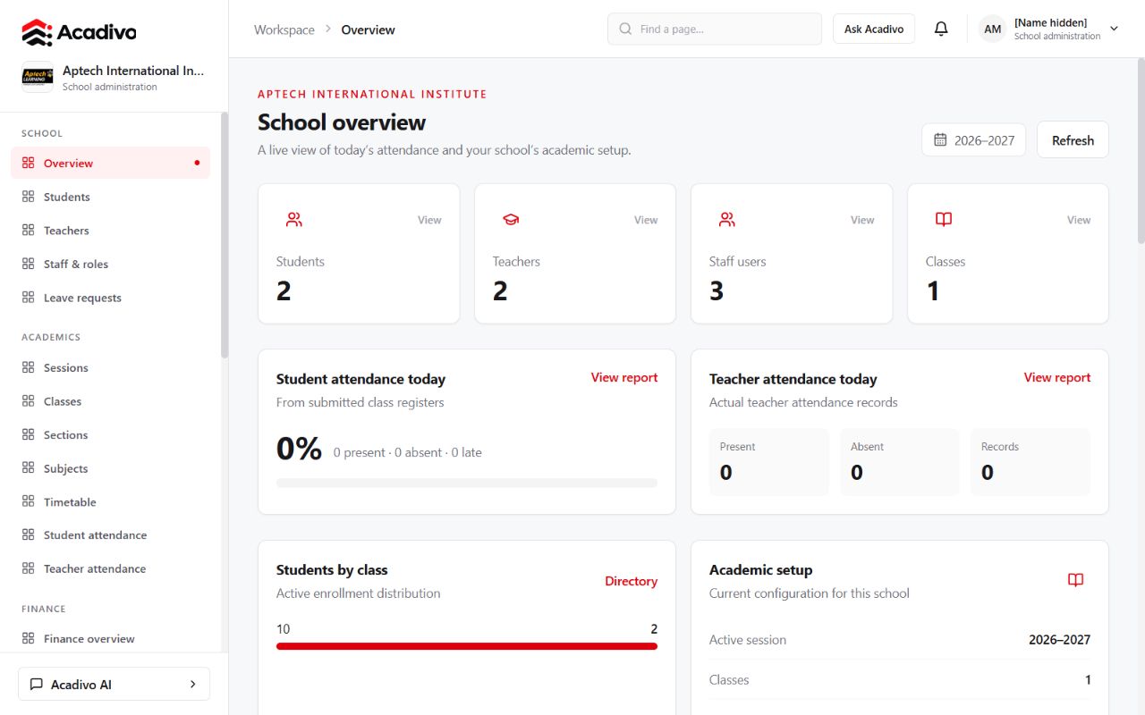Viewport: 1145px width, 715px height.
Task: Click the Staff users card people icon
Action: [726, 219]
